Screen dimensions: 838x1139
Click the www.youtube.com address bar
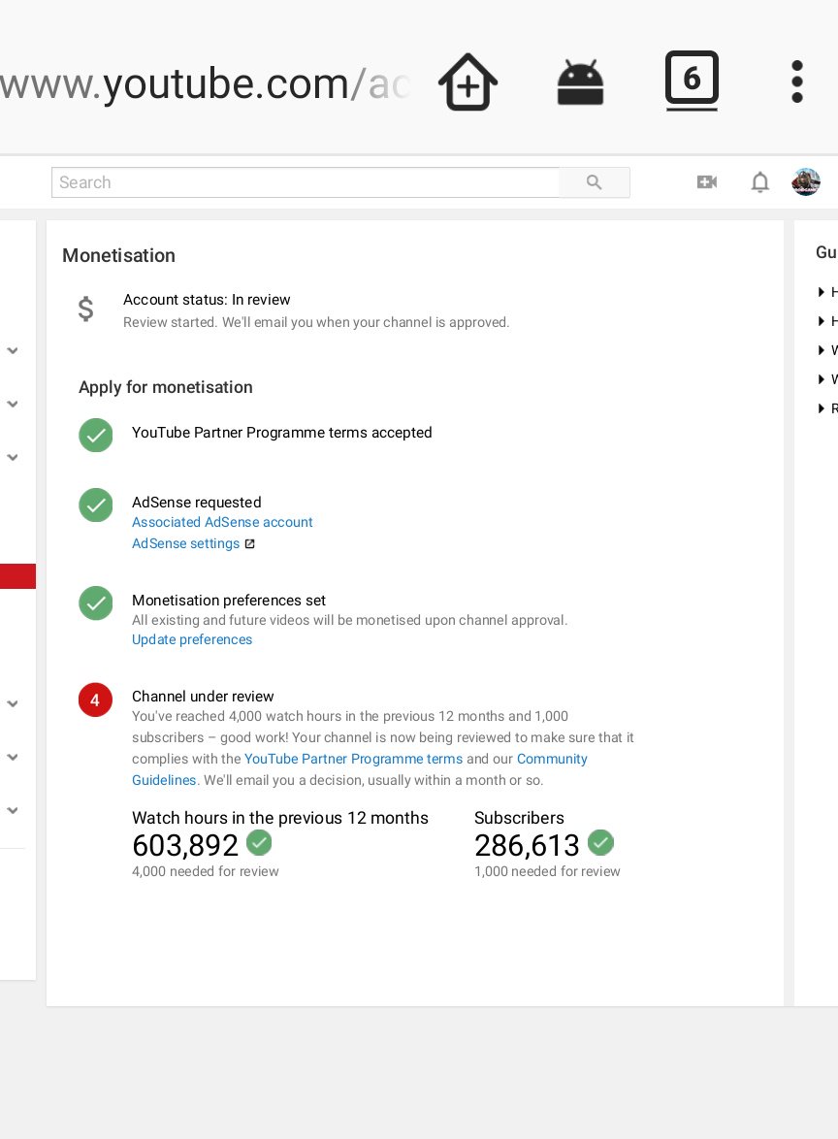tap(206, 83)
